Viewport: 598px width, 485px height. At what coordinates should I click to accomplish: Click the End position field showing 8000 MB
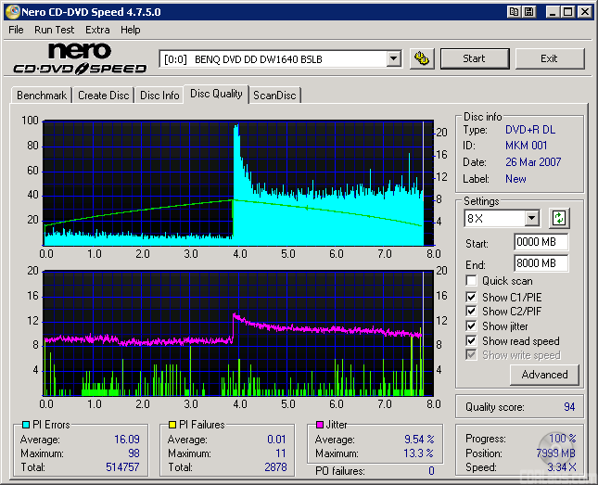(541, 263)
